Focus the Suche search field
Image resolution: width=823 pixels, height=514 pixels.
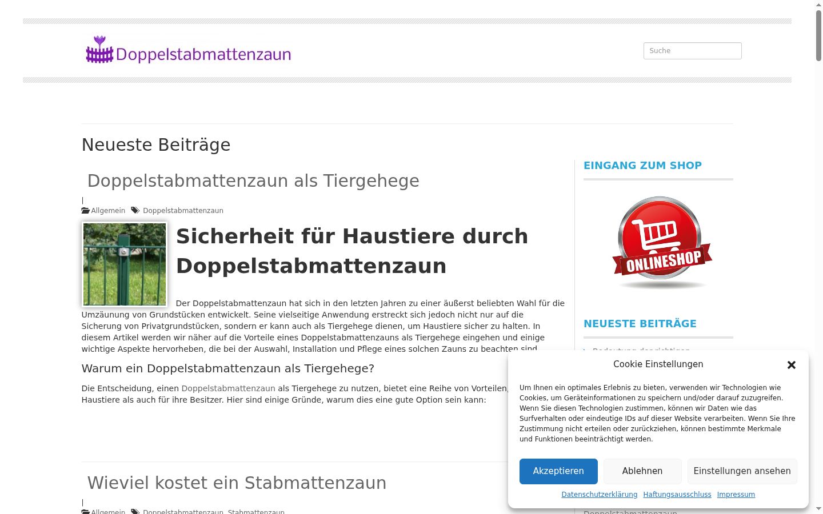(x=693, y=51)
